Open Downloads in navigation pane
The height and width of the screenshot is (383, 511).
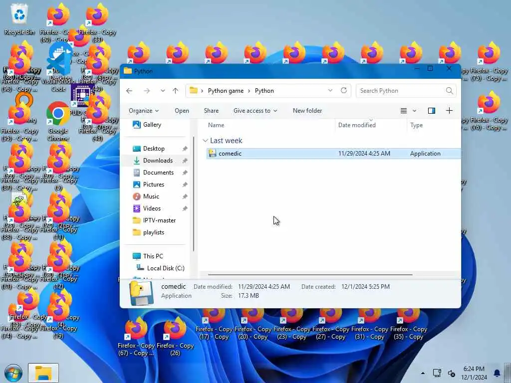pos(158,161)
